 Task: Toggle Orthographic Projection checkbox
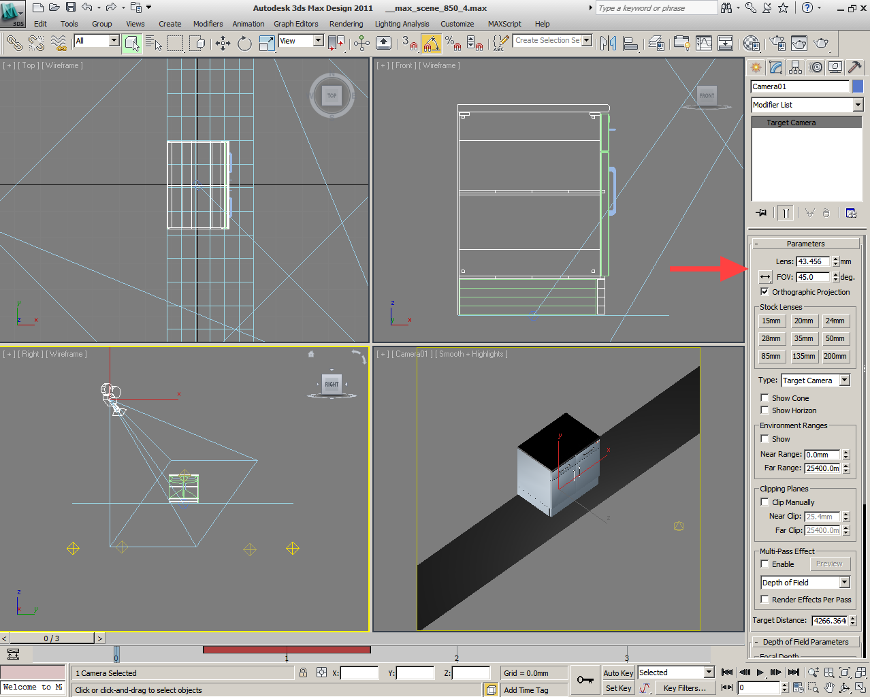(x=764, y=292)
